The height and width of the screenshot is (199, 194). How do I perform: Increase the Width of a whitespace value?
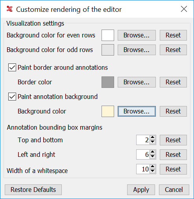152,167
